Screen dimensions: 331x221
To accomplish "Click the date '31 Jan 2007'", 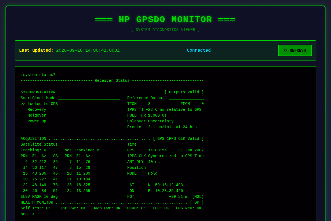I will tap(191, 150).
